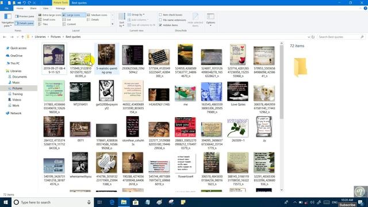Open address bar history dropdown
Screen dimensions: 368x207
(309, 37)
